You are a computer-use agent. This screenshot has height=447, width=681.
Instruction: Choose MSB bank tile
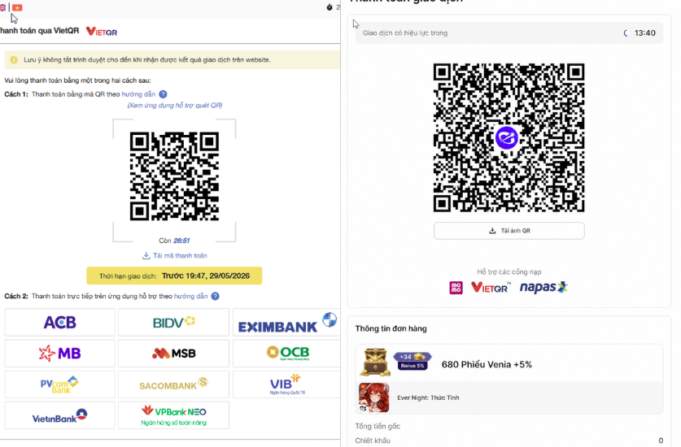(x=174, y=354)
